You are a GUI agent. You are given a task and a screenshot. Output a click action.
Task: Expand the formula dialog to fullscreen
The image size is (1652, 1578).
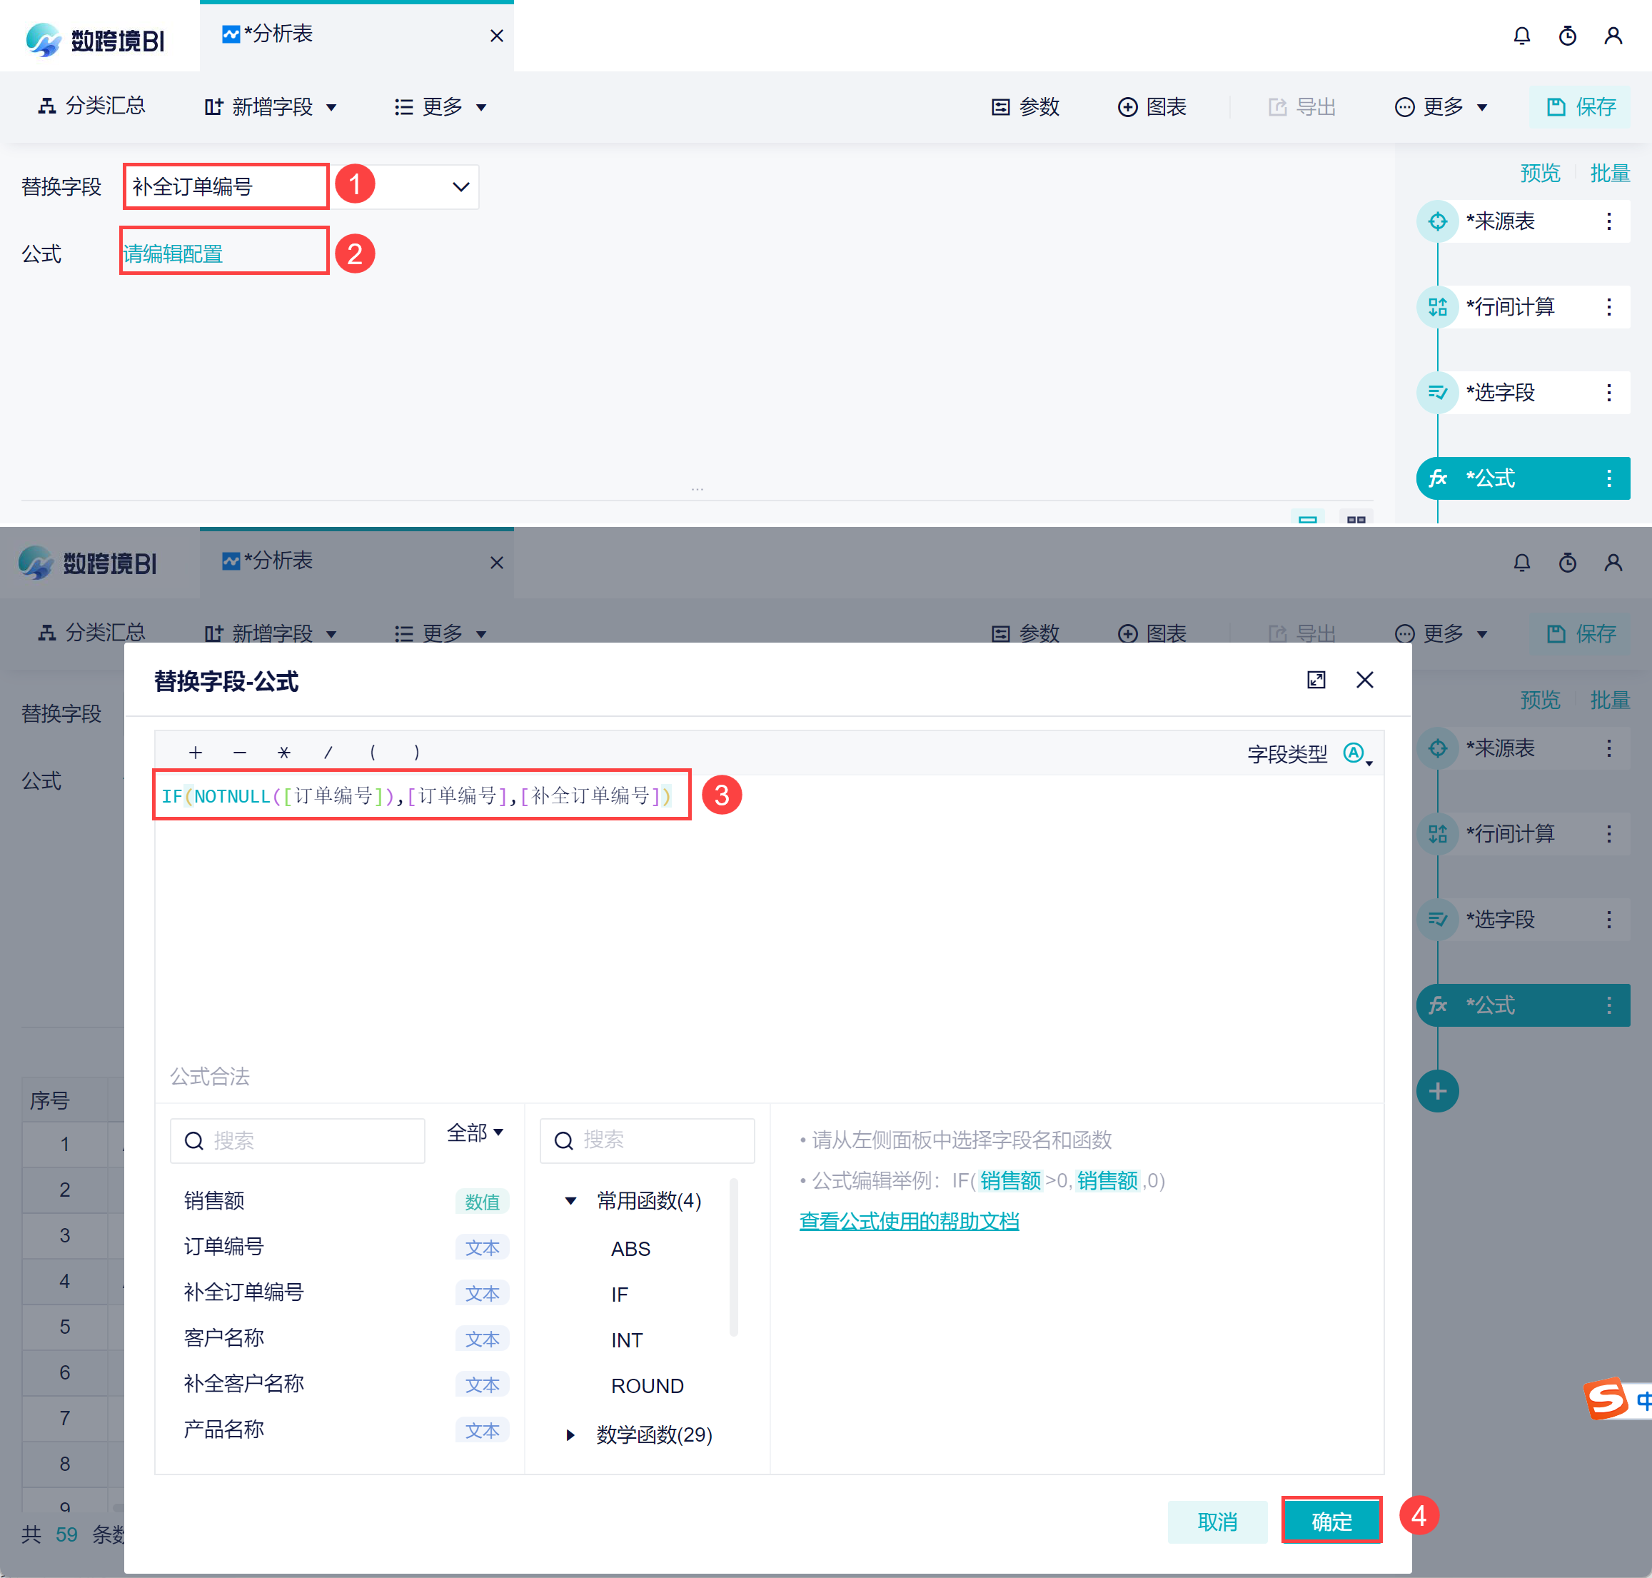pos(1316,680)
